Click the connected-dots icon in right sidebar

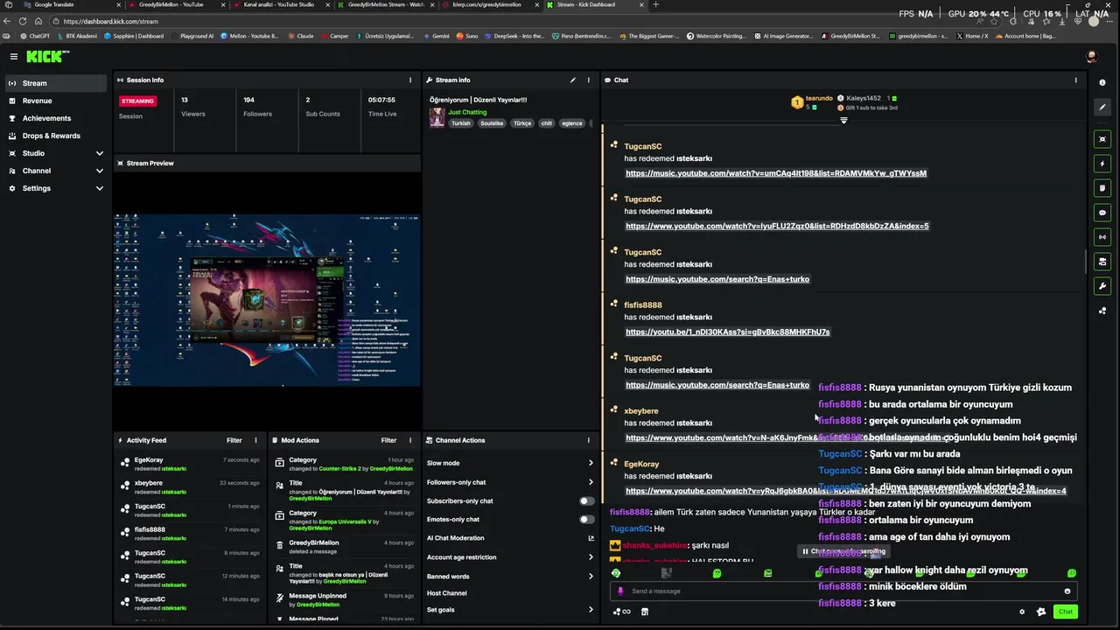tap(1102, 311)
